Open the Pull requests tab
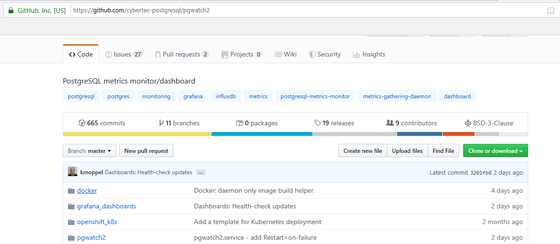This screenshot has height=244, width=560. (181, 55)
